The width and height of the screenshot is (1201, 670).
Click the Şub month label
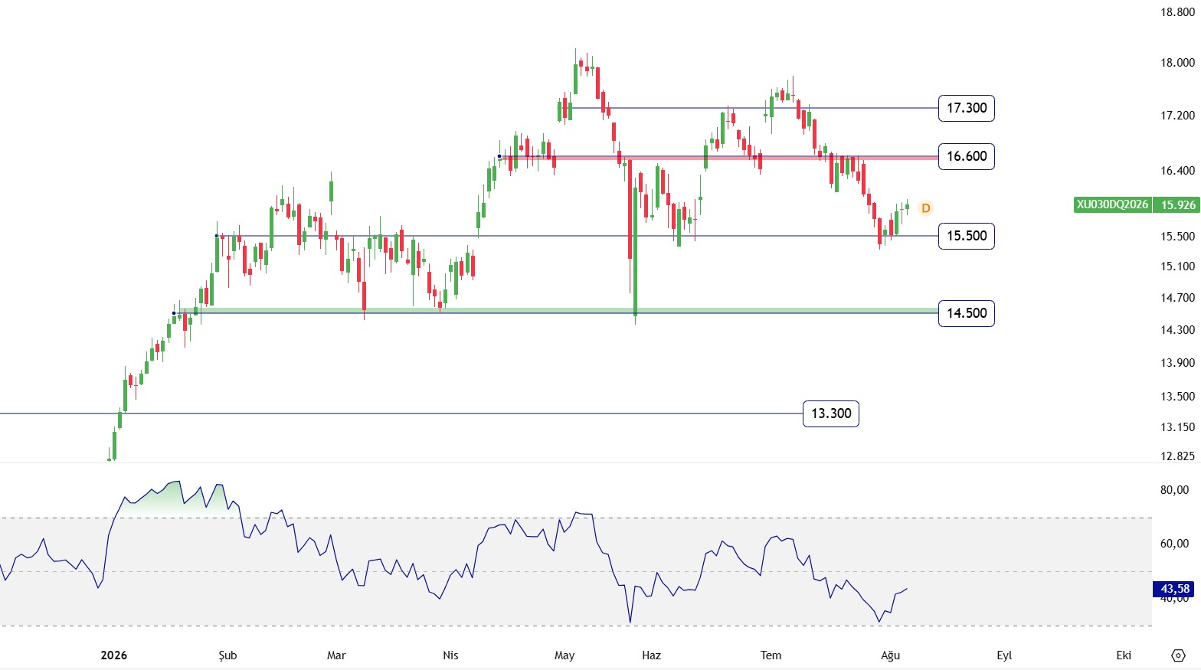227,655
